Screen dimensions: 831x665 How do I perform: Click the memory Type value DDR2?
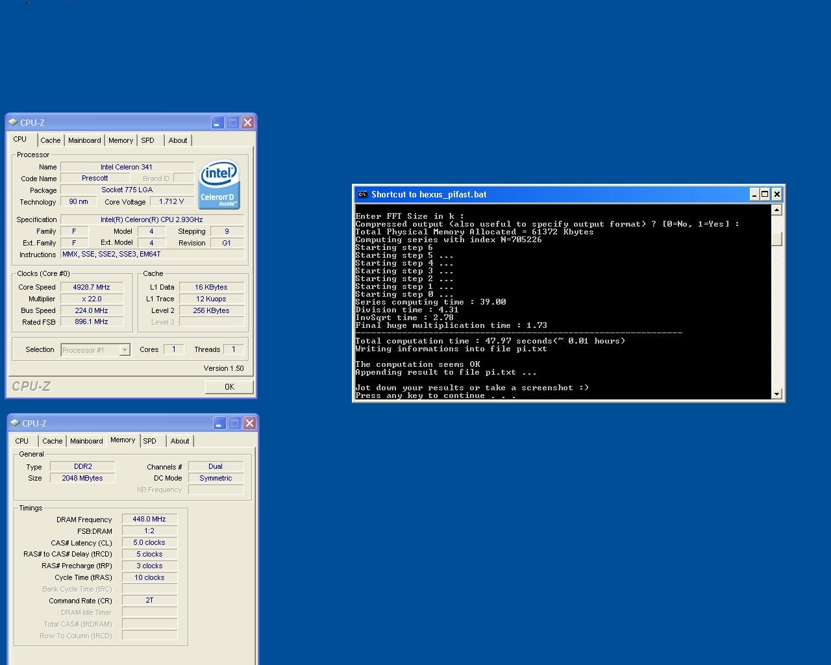[82, 466]
